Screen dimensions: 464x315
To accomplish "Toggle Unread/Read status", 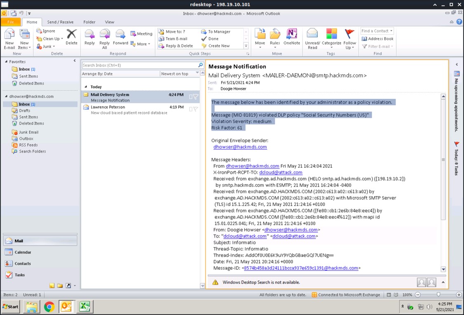I will (x=312, y=39).
